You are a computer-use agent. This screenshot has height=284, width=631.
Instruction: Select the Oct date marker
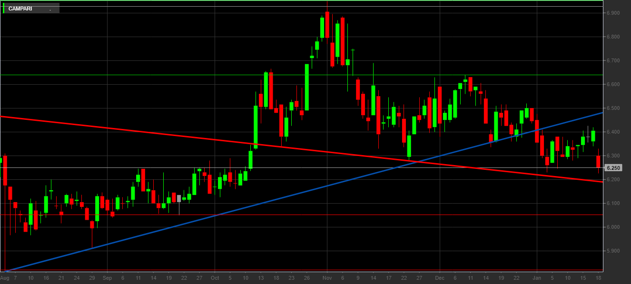[215, 278]
